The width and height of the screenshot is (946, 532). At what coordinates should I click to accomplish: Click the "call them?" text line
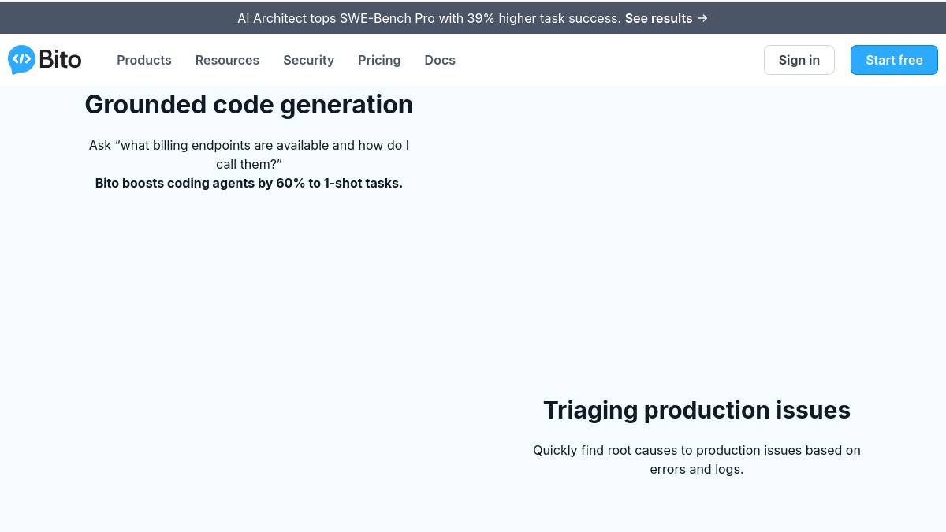248,164
